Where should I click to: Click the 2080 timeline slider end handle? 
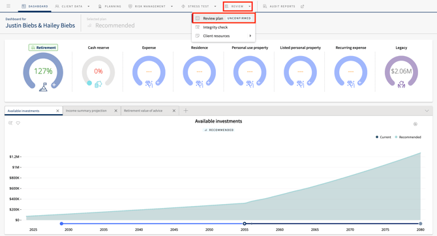420,224
